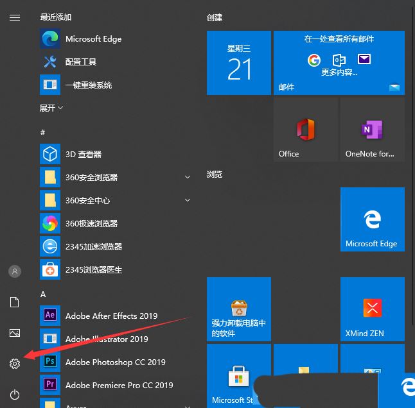This screenshot has width=415, height=408.
Task: Expand the 360安全浏览器 folder chevron
Action: click(x=188, y=177)
